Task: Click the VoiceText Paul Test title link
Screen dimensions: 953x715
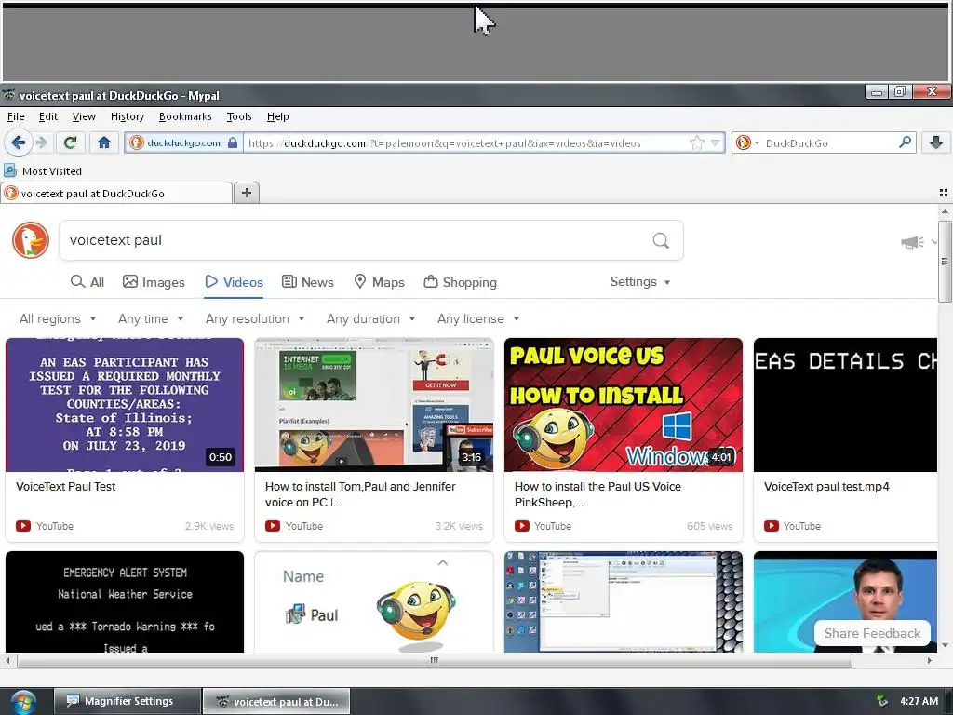Action: (66, 486)
